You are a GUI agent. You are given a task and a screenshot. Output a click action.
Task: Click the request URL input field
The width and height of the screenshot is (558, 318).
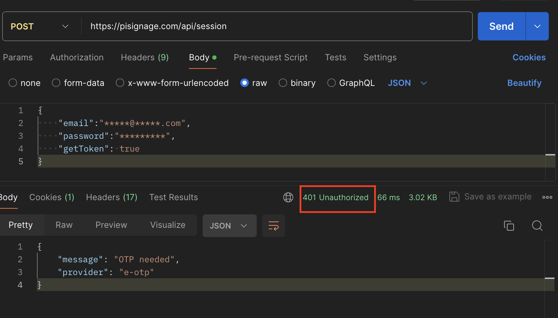tap(277, 27)
